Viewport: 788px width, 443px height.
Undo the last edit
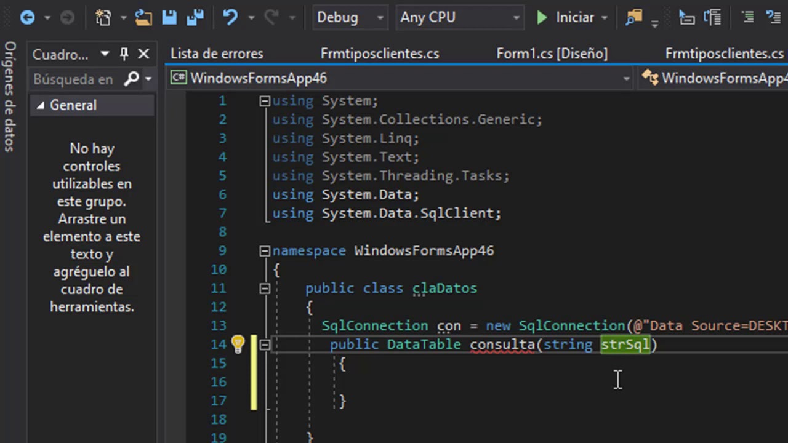(x=231, y=17)
